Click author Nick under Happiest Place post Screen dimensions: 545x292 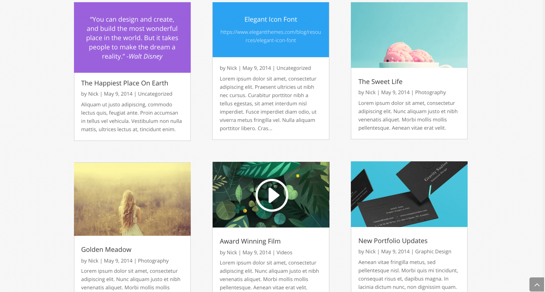point(93,94)
